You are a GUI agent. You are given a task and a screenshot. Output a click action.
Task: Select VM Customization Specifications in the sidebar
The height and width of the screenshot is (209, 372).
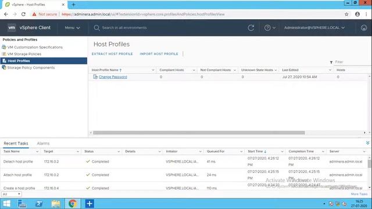(35, 47)
